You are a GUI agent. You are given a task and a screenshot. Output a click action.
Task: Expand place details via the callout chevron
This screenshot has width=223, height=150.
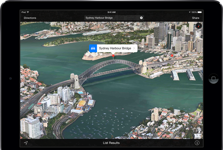(x=134, y=48)
